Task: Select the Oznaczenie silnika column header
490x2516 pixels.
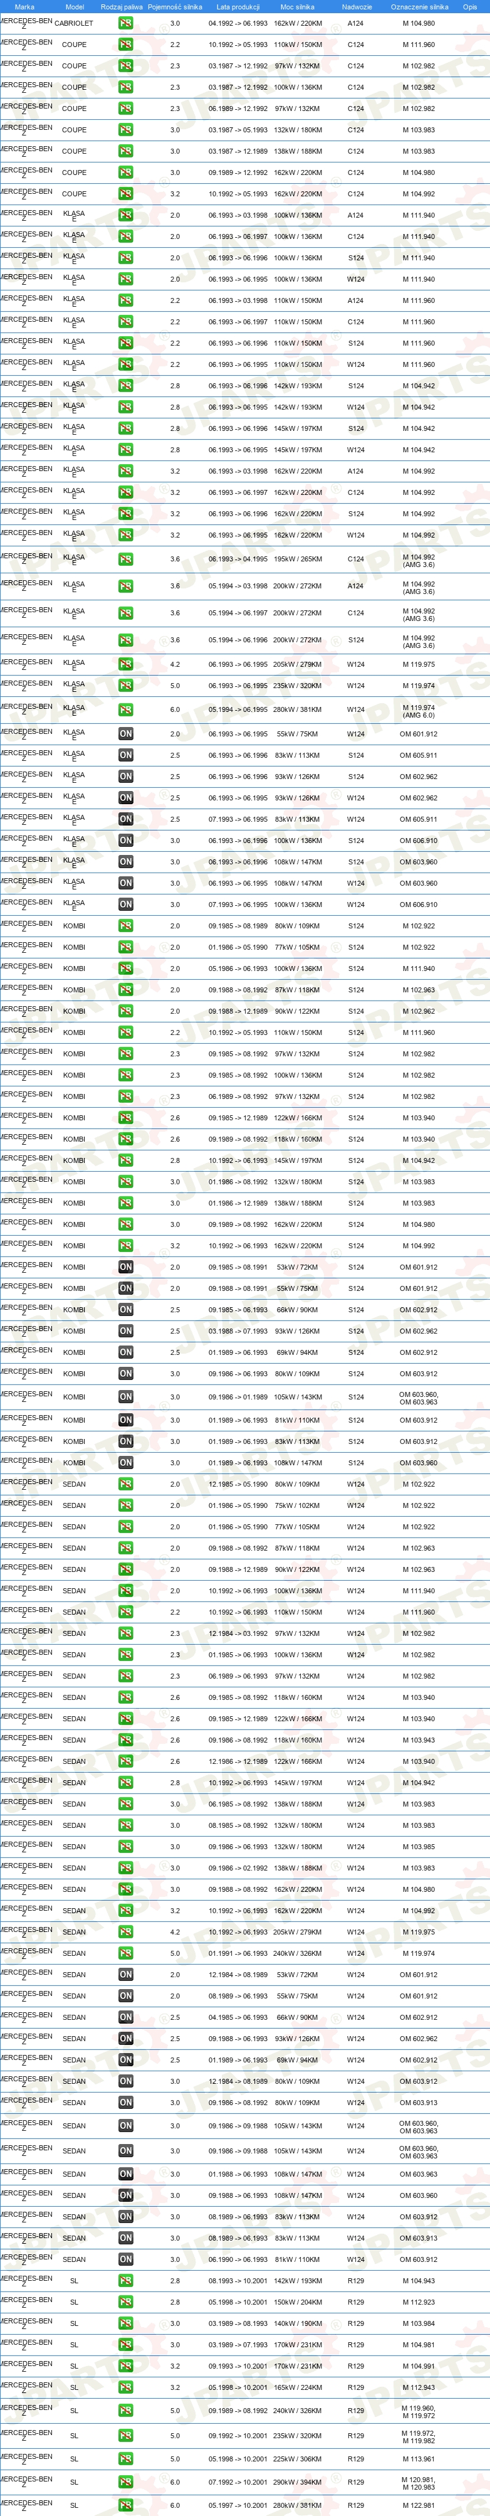Action: (420, 7)
